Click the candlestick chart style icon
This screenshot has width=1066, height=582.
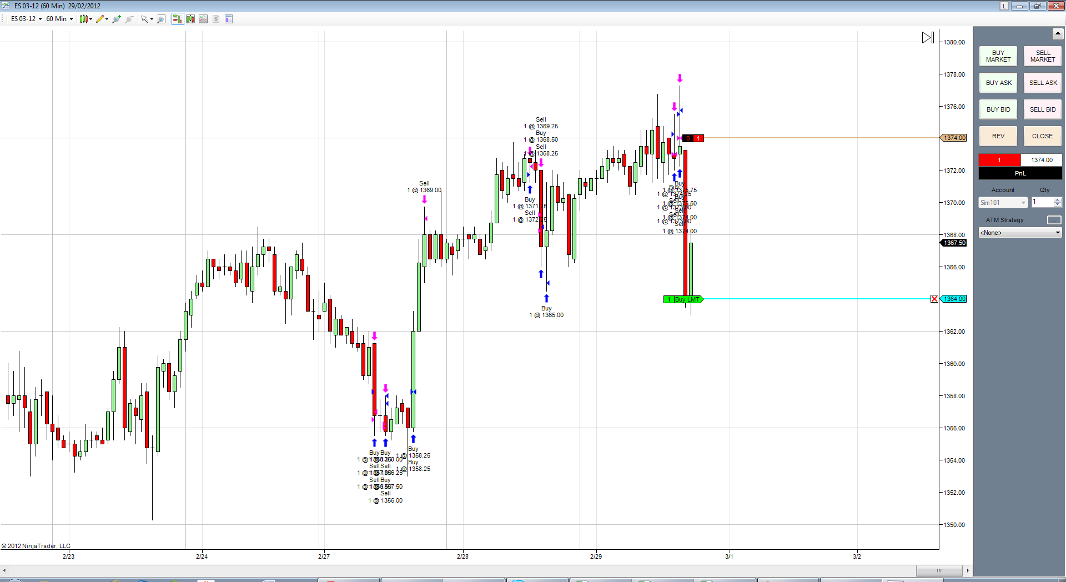(83, 19)
